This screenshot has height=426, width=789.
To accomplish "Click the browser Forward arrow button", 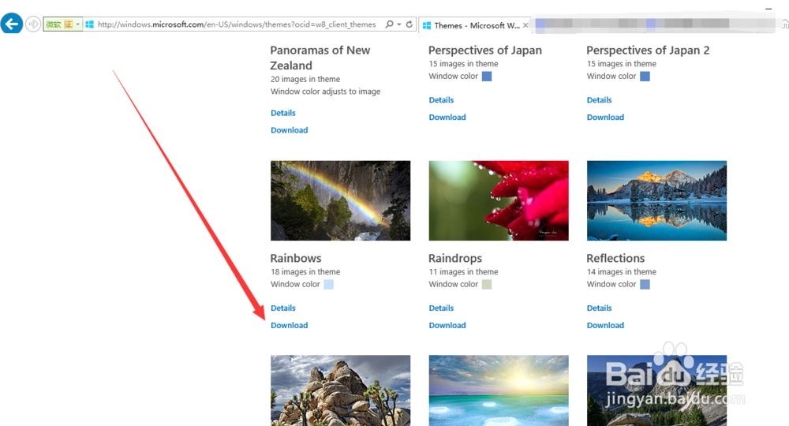I will point(33,24).
